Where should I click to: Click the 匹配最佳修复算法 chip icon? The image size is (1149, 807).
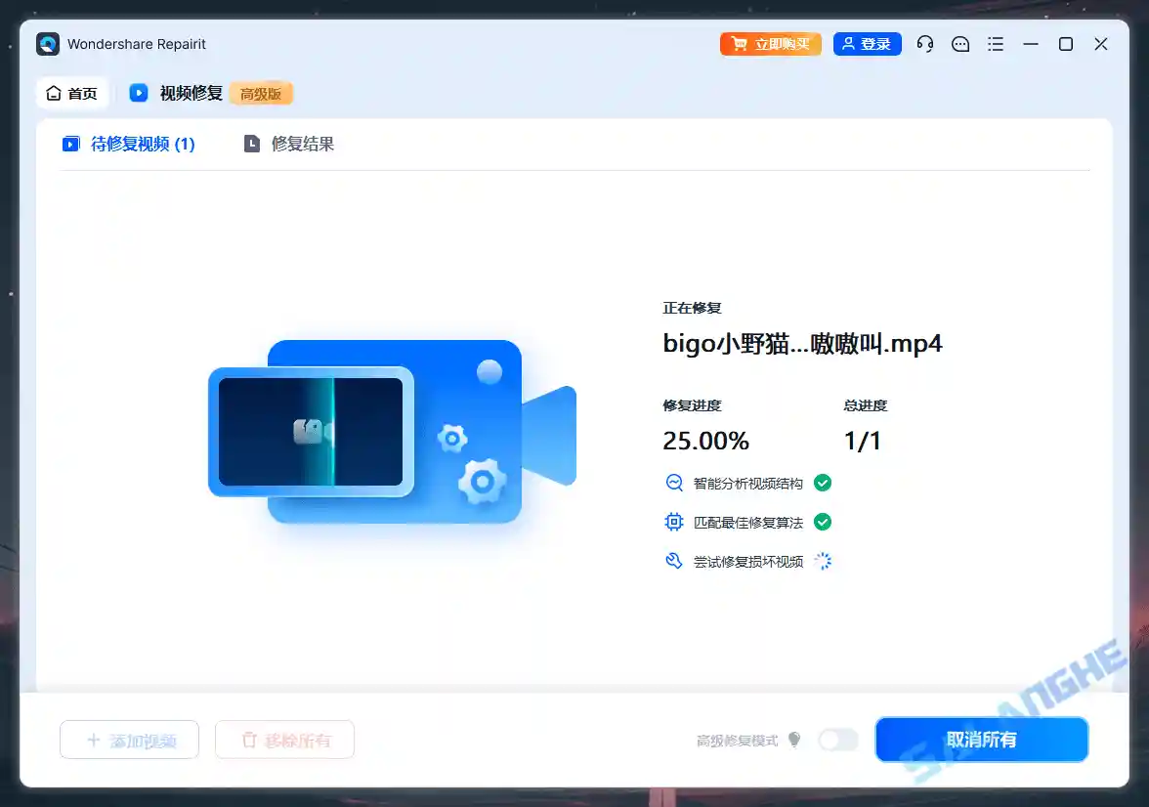point(673,522)
